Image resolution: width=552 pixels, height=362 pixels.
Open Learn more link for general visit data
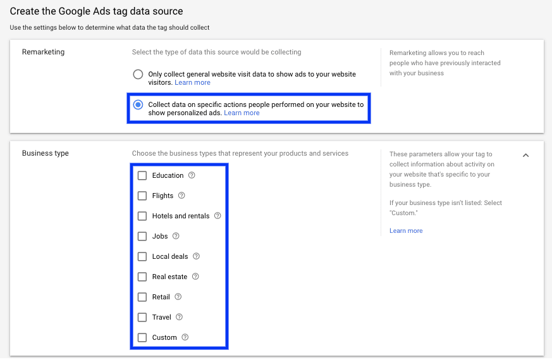192,83
